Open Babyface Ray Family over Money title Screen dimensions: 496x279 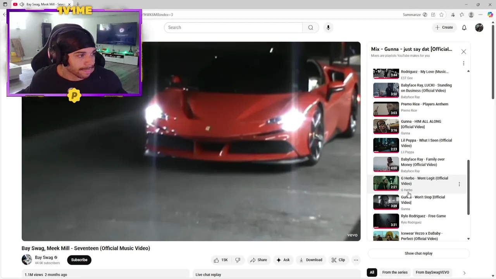pyautogui.click(x=423, y=162)
